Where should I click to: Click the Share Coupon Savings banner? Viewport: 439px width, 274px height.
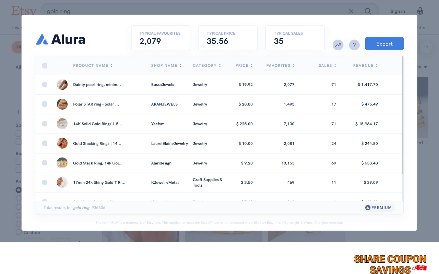(390, 264)
